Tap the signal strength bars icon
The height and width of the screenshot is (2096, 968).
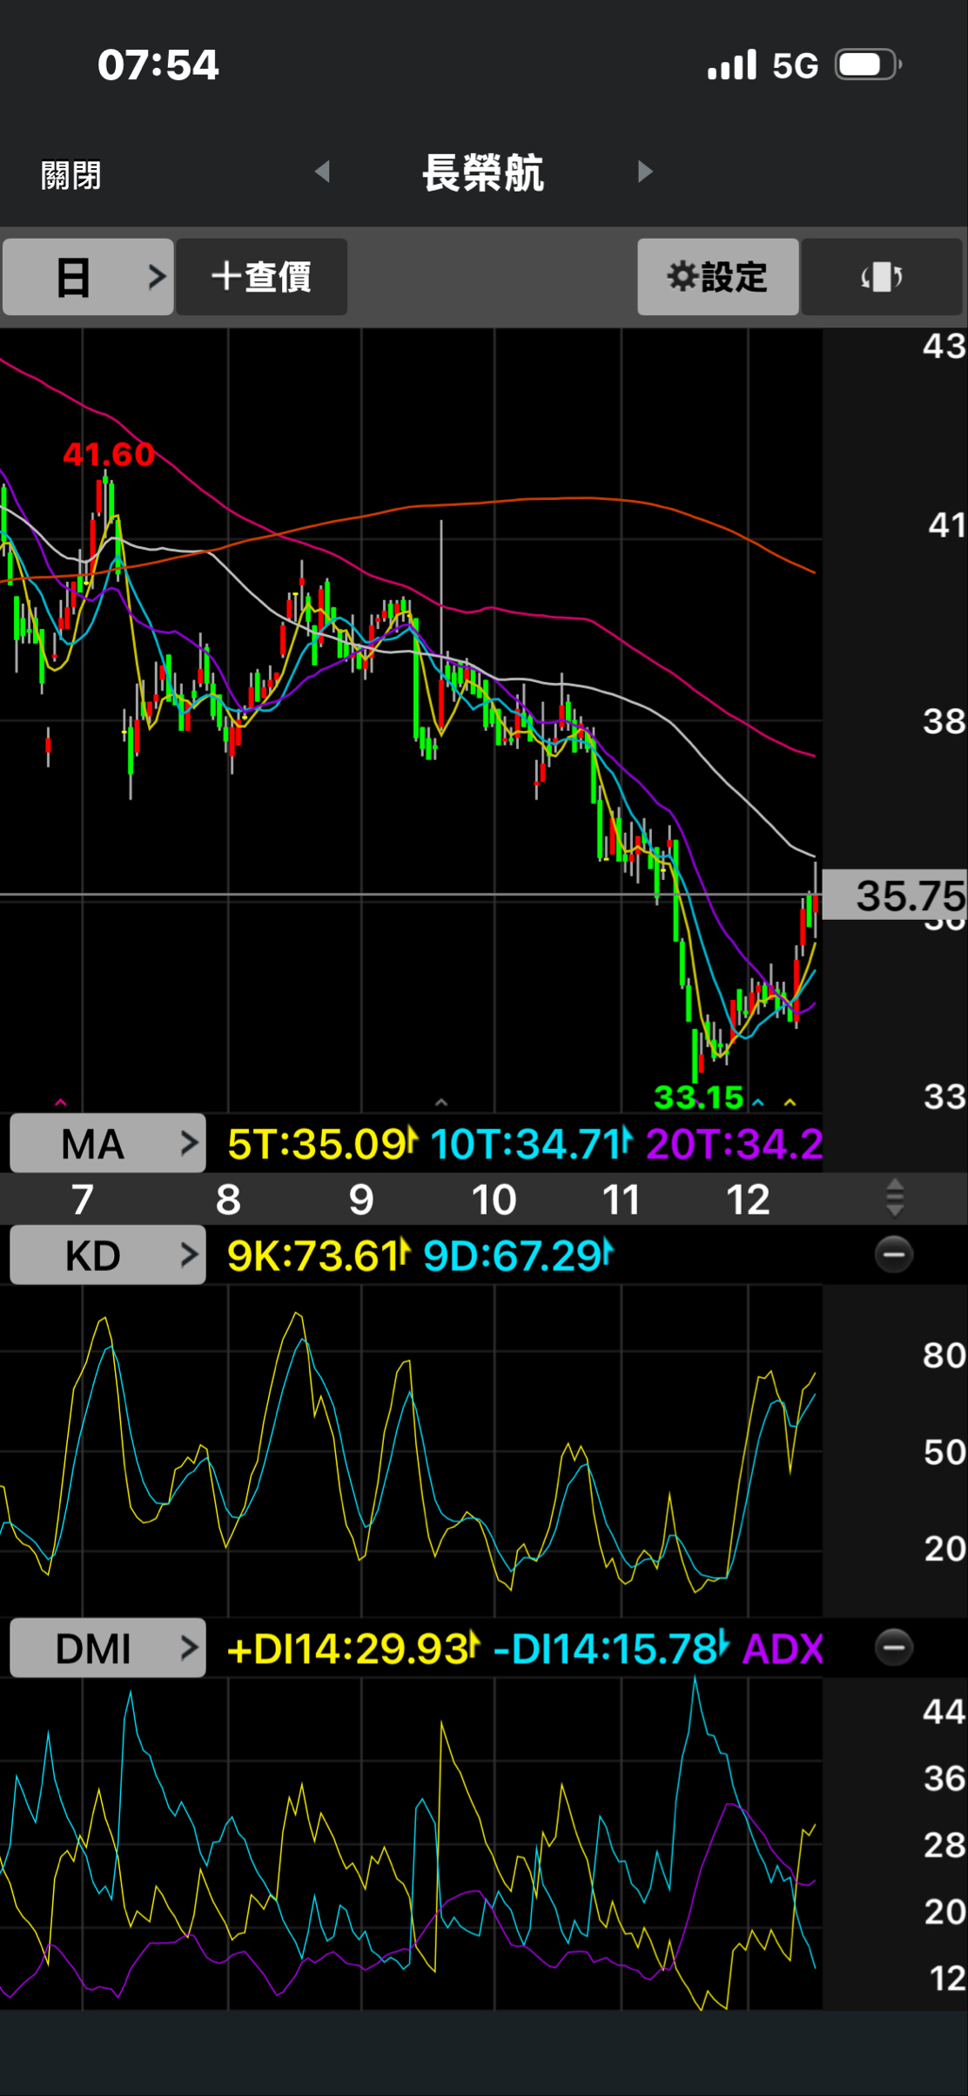coord(732,64)
